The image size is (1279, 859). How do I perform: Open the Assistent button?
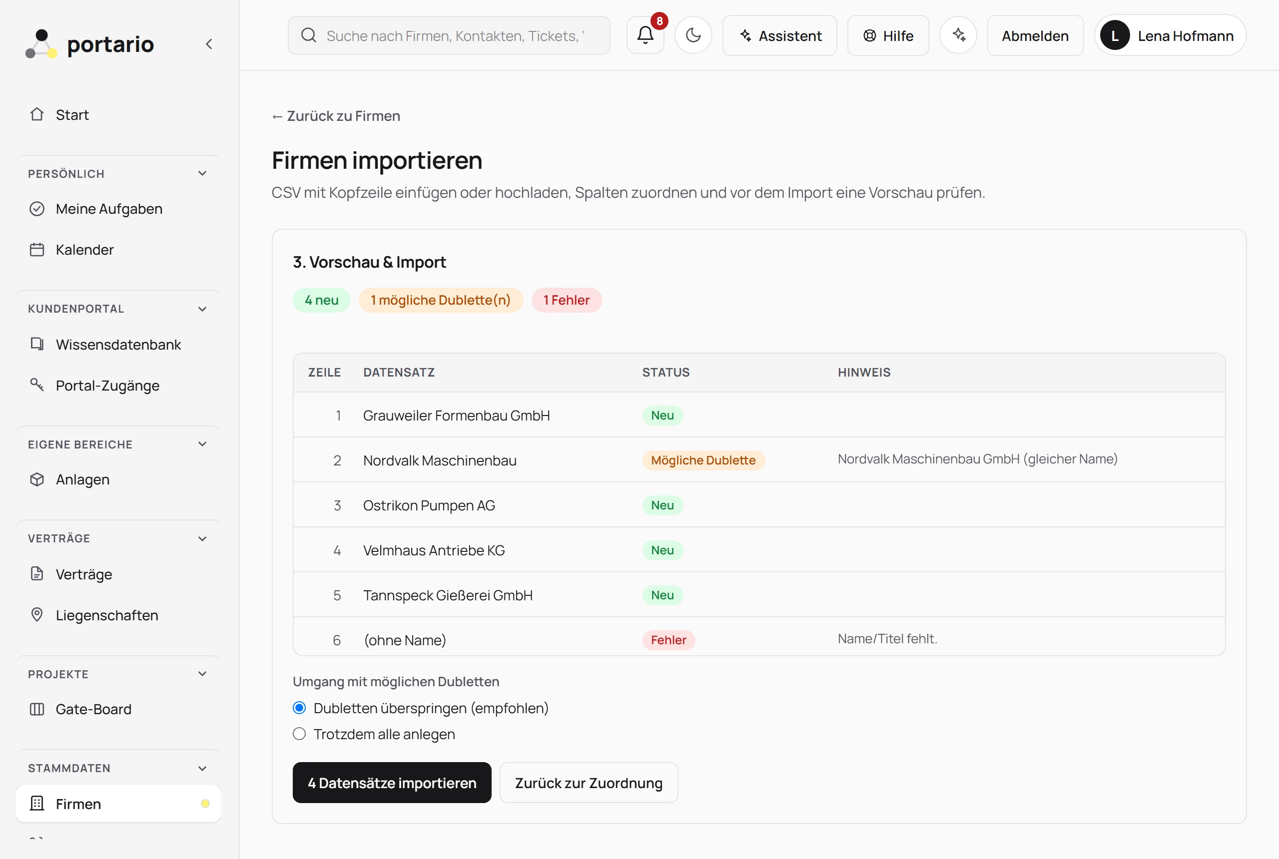click(x=779, y=35)
